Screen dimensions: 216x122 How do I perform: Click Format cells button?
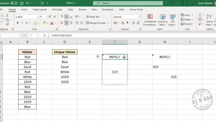(x=187, y=24)
